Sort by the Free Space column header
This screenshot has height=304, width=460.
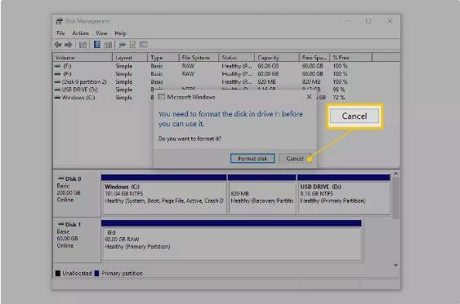point(315,58)
